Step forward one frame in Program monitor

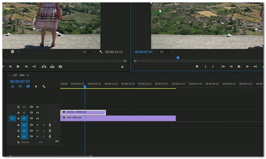pyautogui.click(x=247, y=67)
